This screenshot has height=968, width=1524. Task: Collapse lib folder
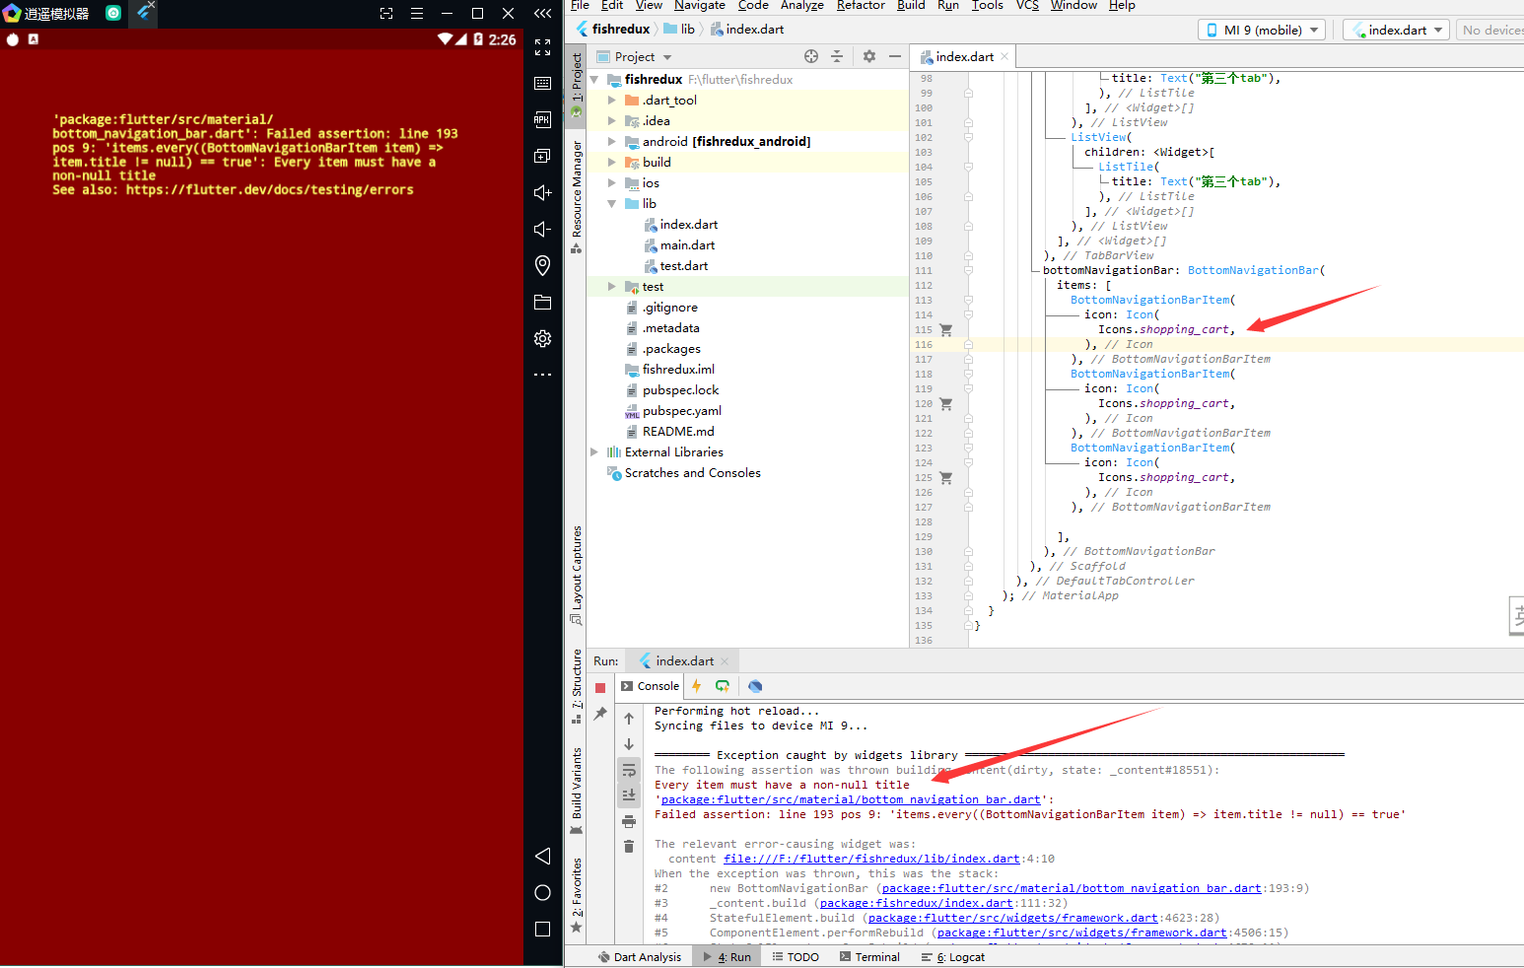point(612,203)
